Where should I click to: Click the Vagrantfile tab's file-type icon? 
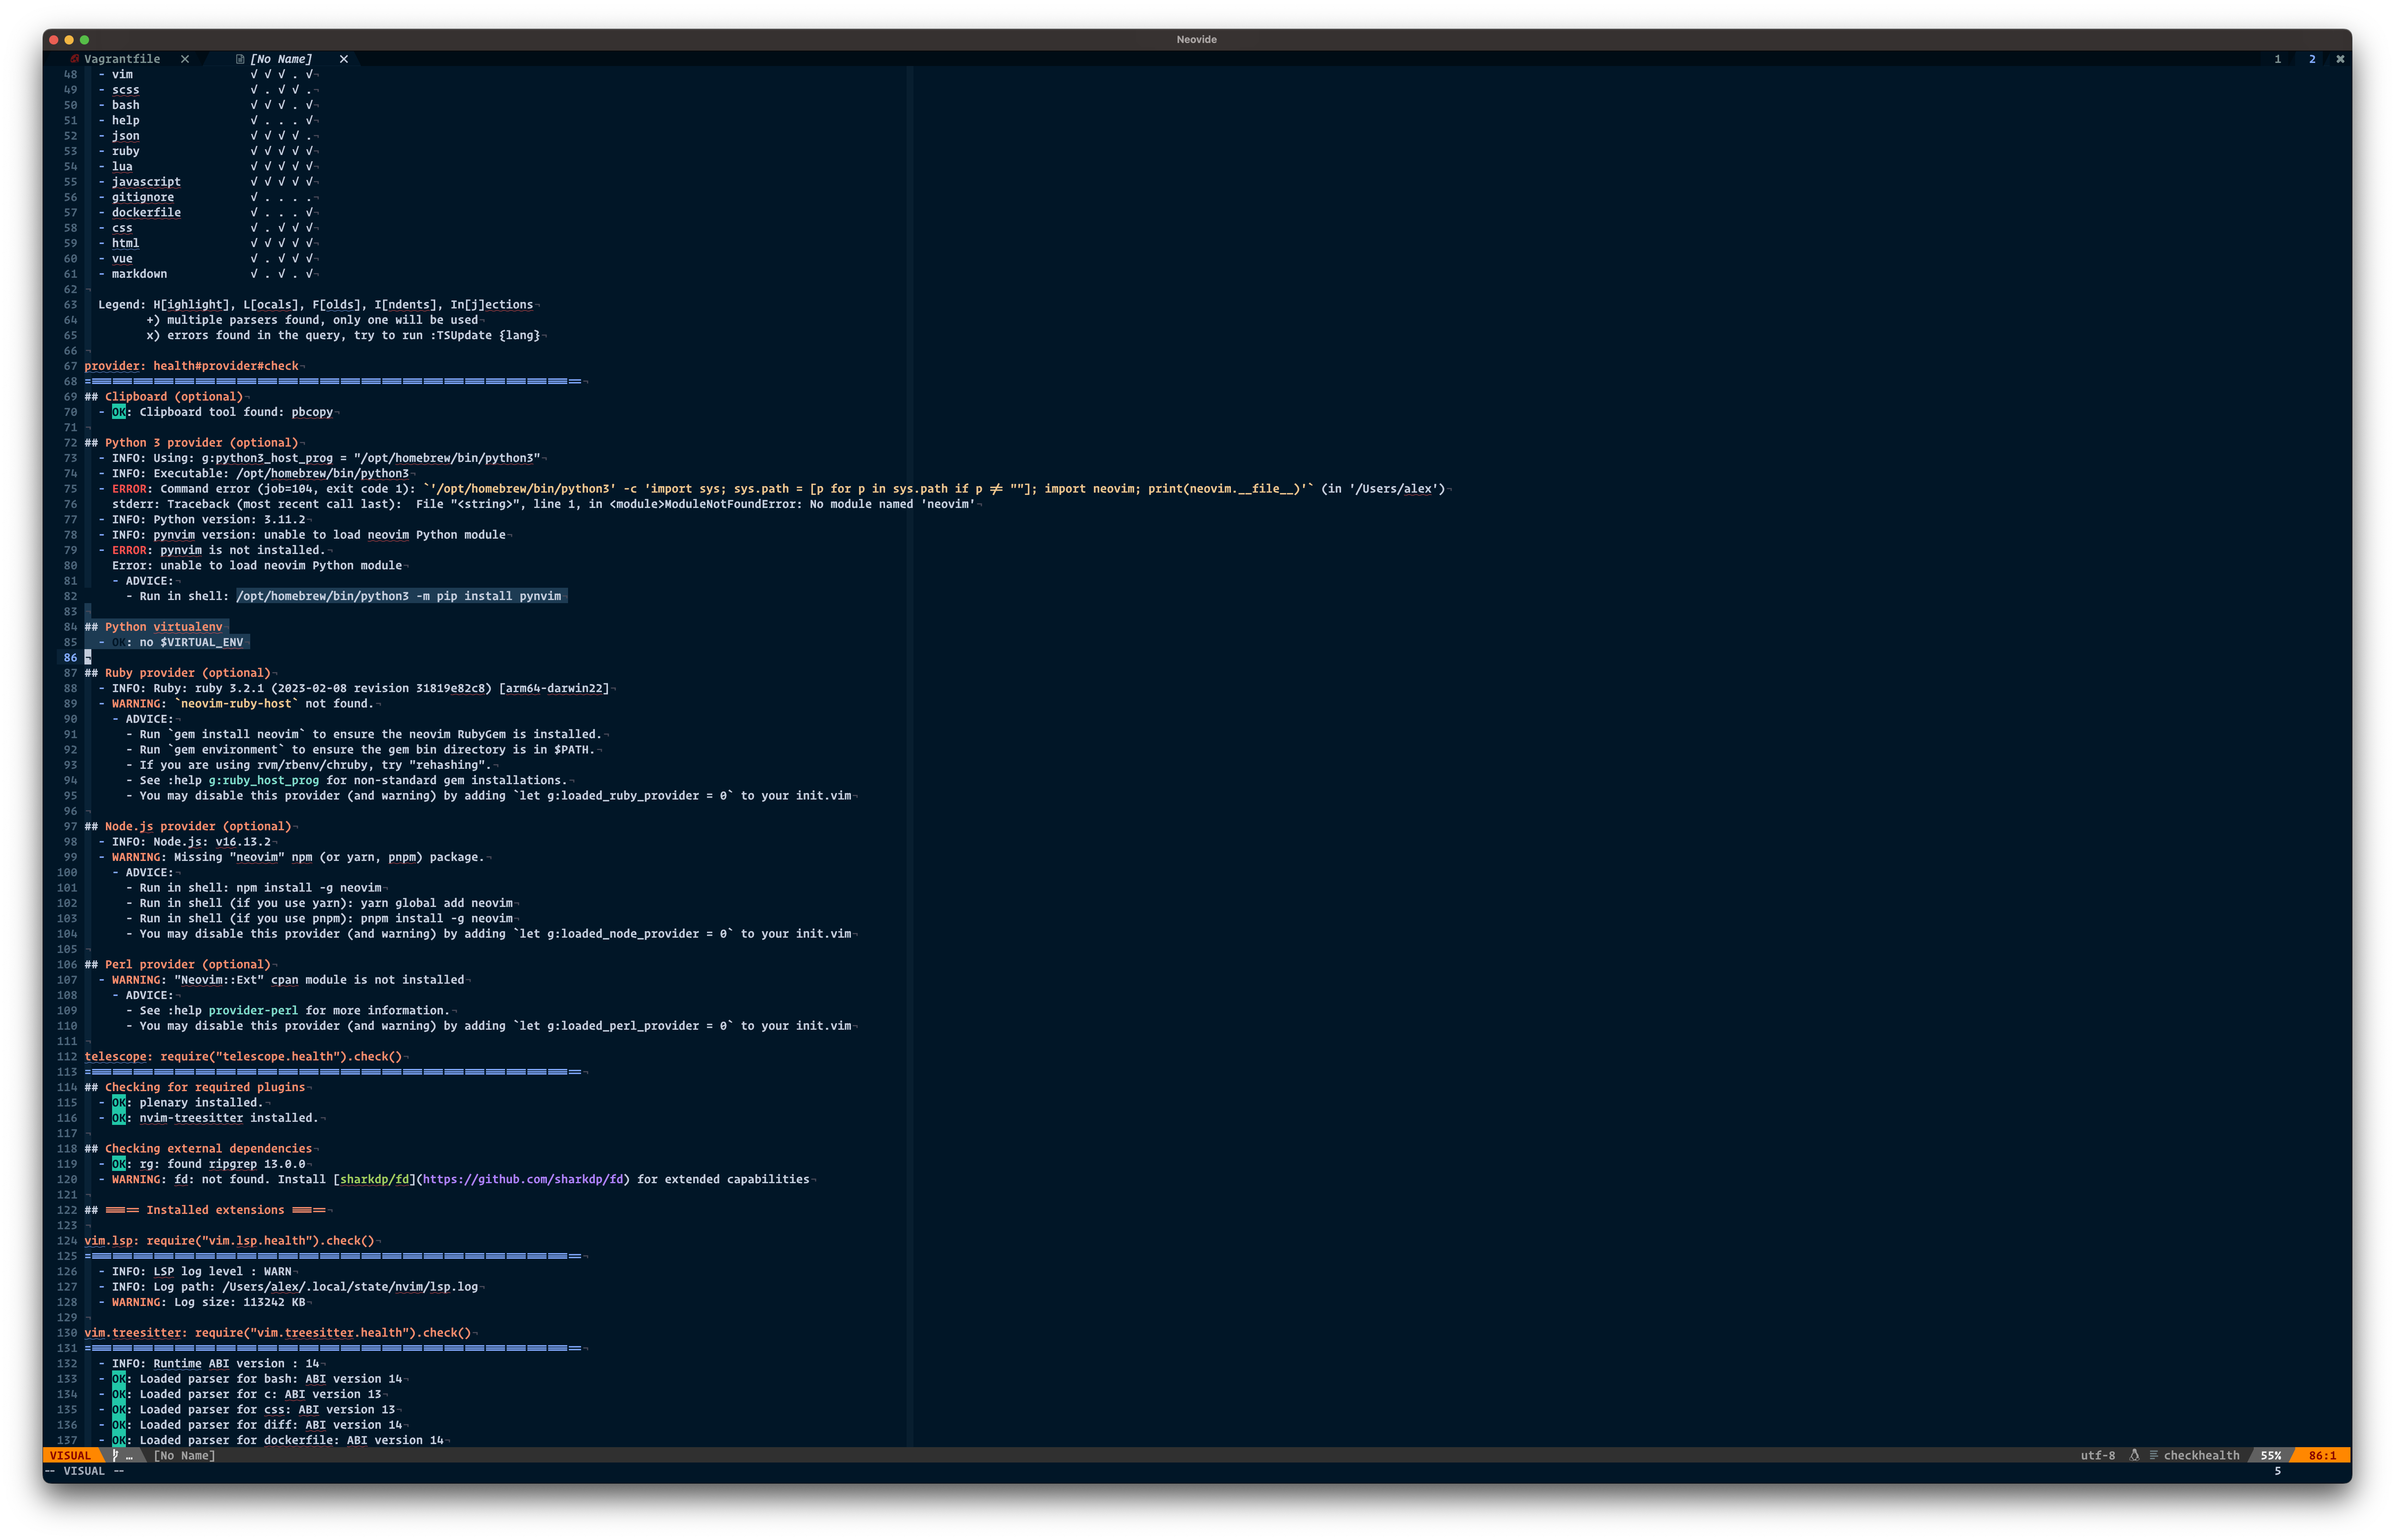coord(74,59)
